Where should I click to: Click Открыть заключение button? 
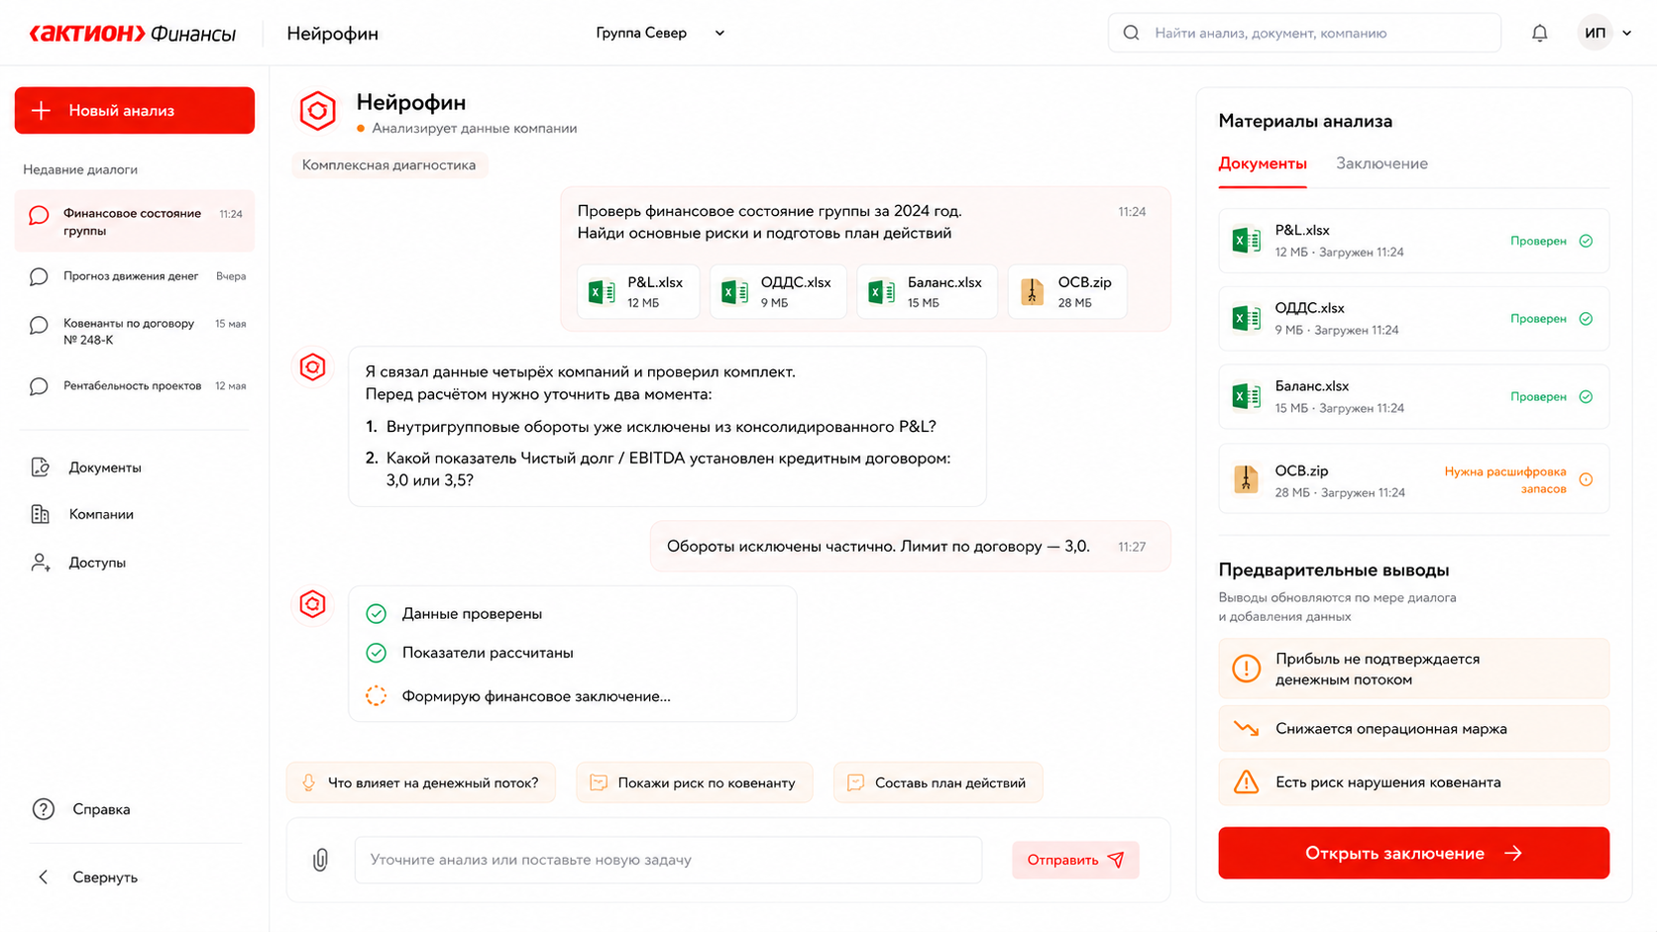click(1413, 853)
